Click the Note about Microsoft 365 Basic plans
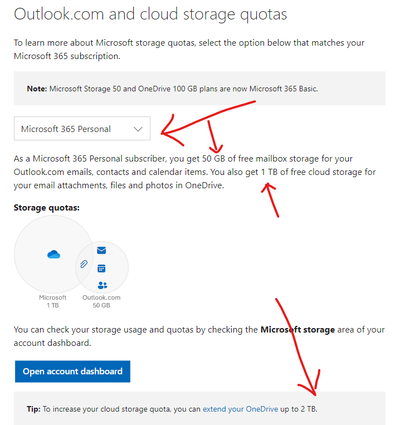 coord(172,89)
